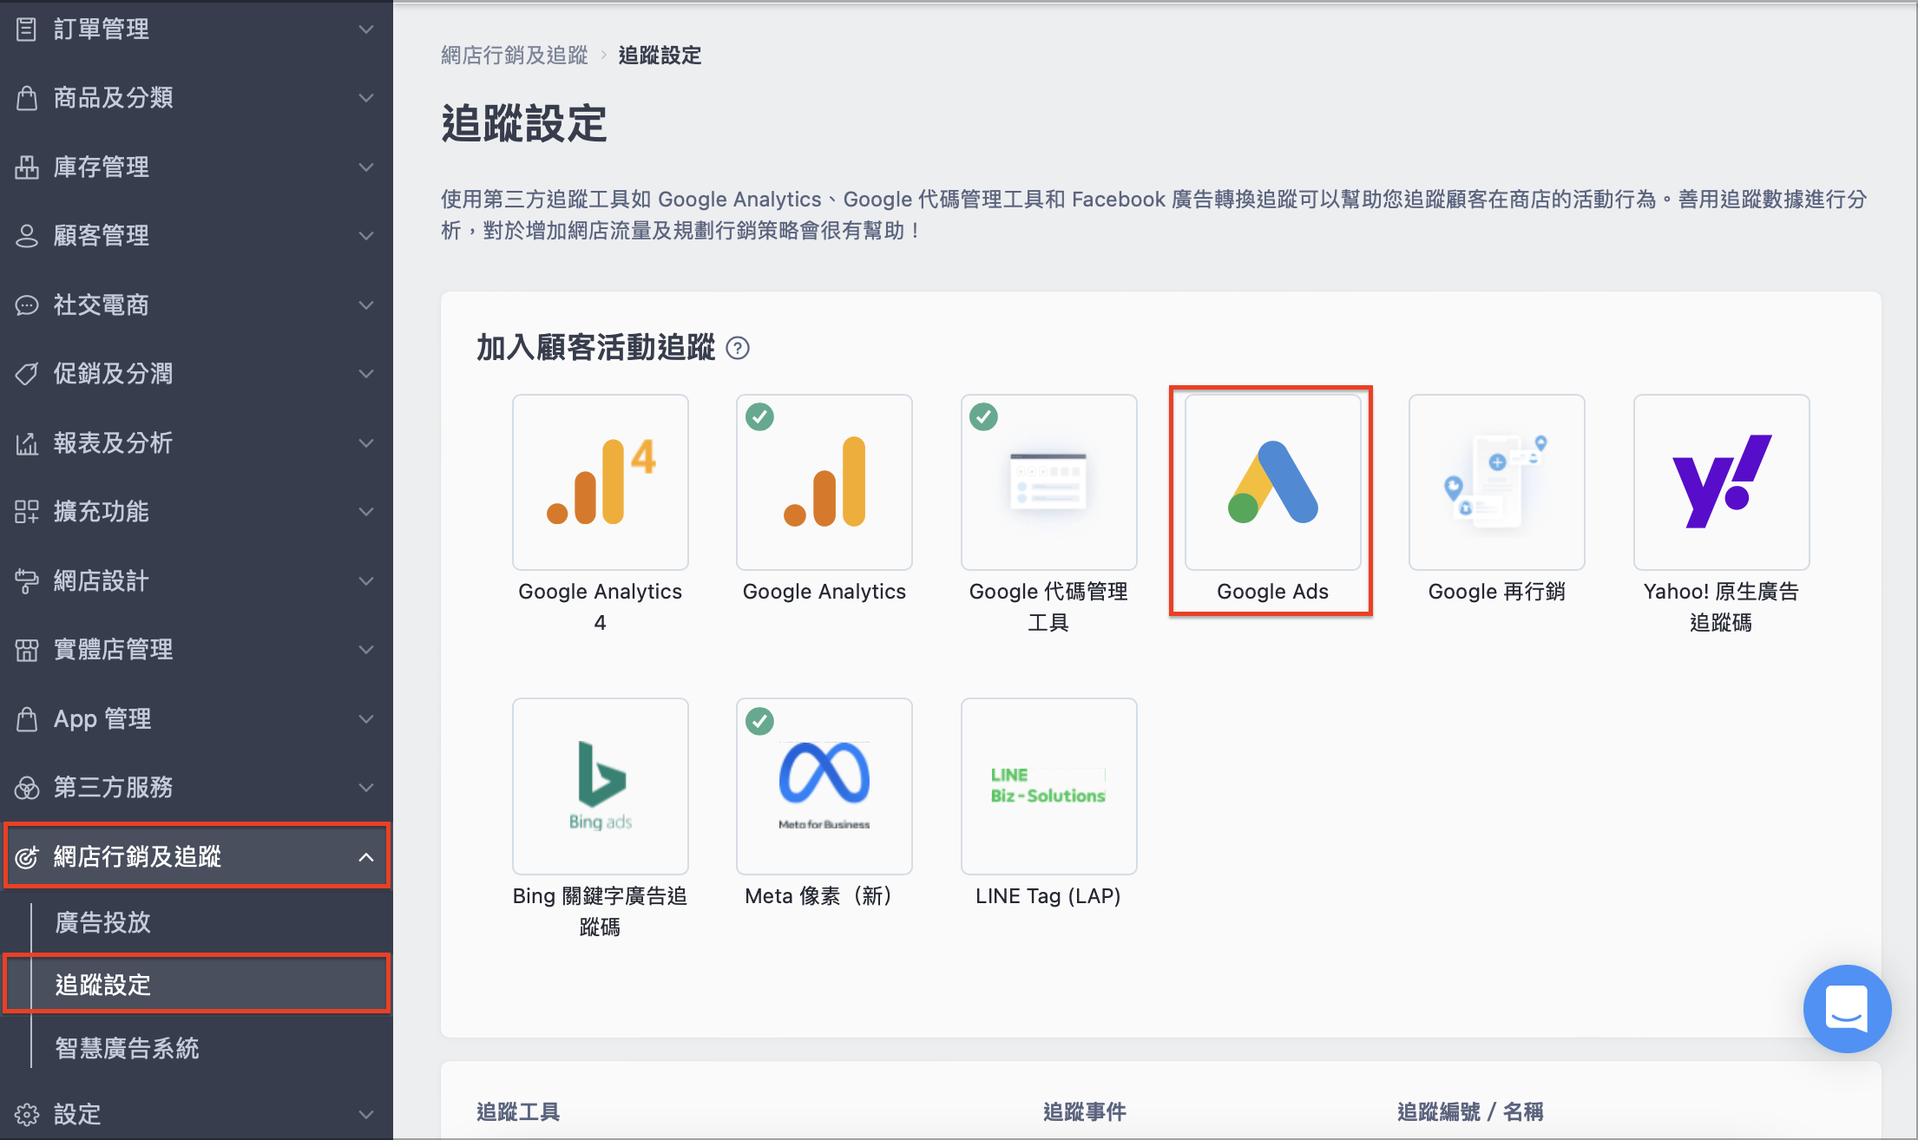Expand the 報表及分析 chevron
This screenshot has height=1140, width=1918.
point(366,442)
